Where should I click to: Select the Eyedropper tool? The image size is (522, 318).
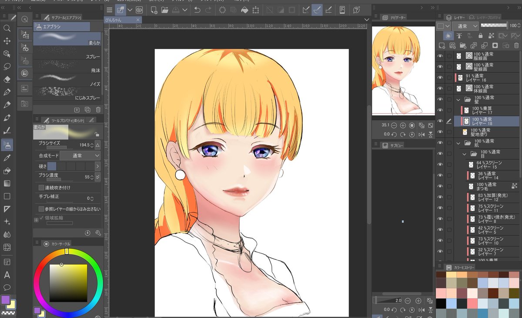click(7, 158)
